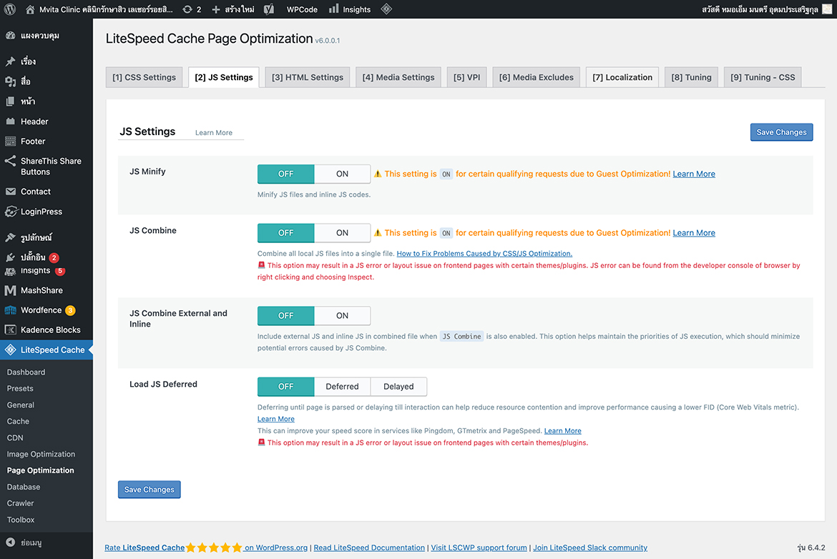Open the Presets submenu item
Image resolution: width=837 pixels, height=559 pixels.
point(20,389)
